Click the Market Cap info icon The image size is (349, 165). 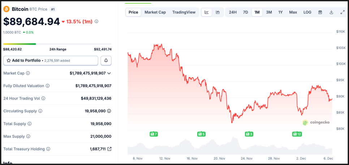pyautogui.click(x=28, y=73)
